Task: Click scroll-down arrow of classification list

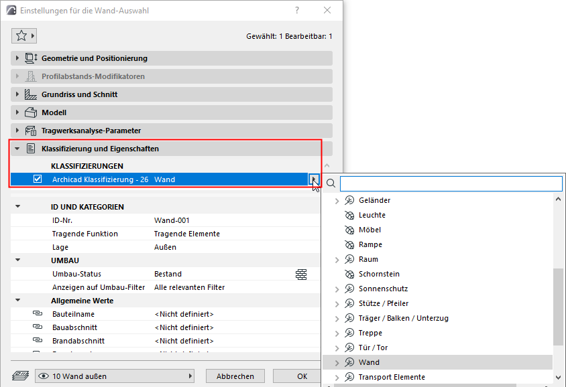Action: pyautogui.click(x=558, y=378)
